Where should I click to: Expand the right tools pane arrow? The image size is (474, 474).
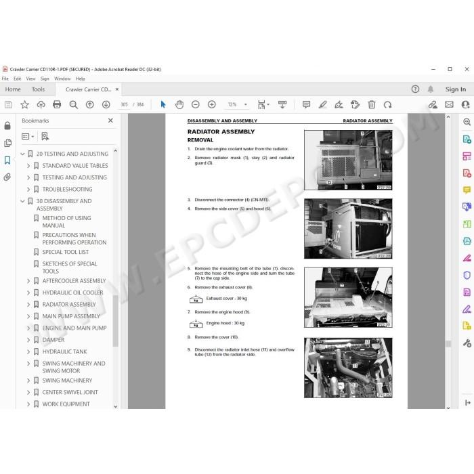click(467, 402)
